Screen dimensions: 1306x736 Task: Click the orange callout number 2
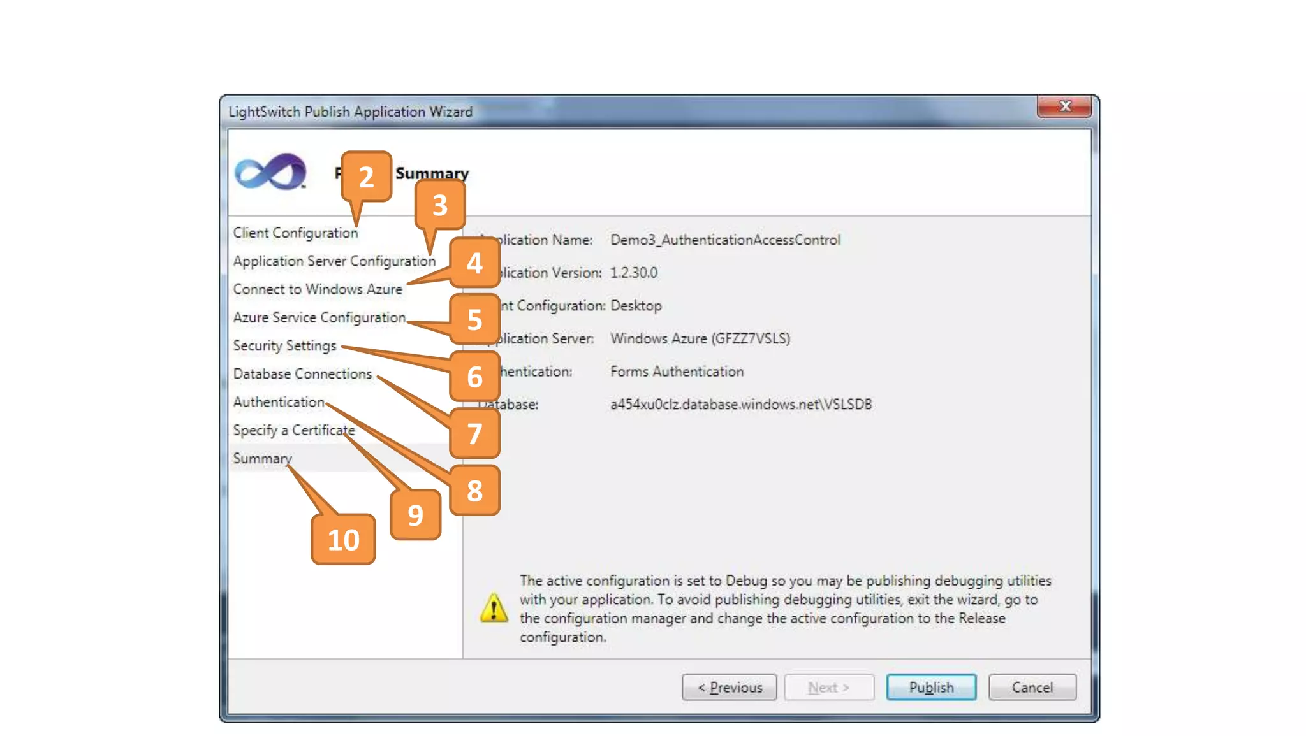[x=366, y=177]
